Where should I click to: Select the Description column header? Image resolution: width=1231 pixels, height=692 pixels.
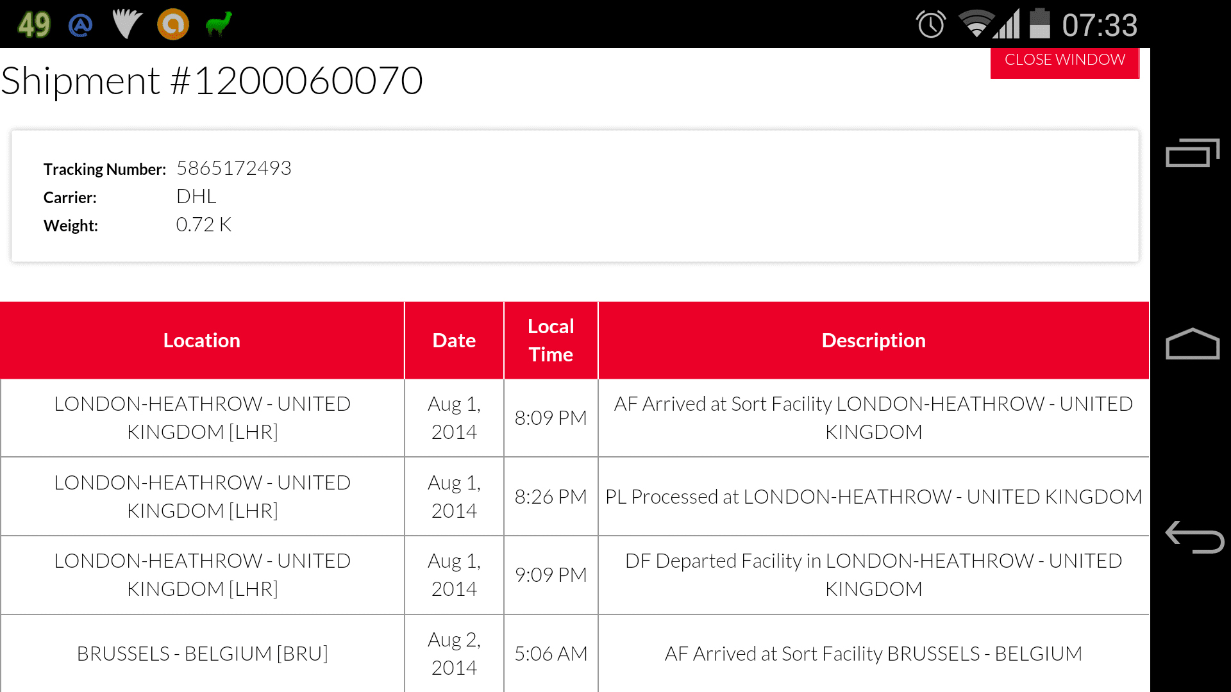(x=874, y=340)
